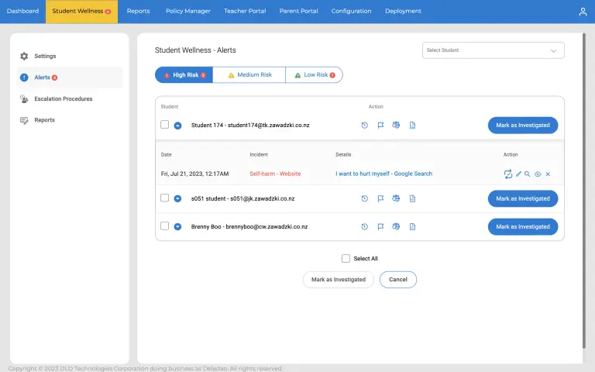Expand the Brenny Boo alert details
Screen dimensions: 595x372
point(177,226)
